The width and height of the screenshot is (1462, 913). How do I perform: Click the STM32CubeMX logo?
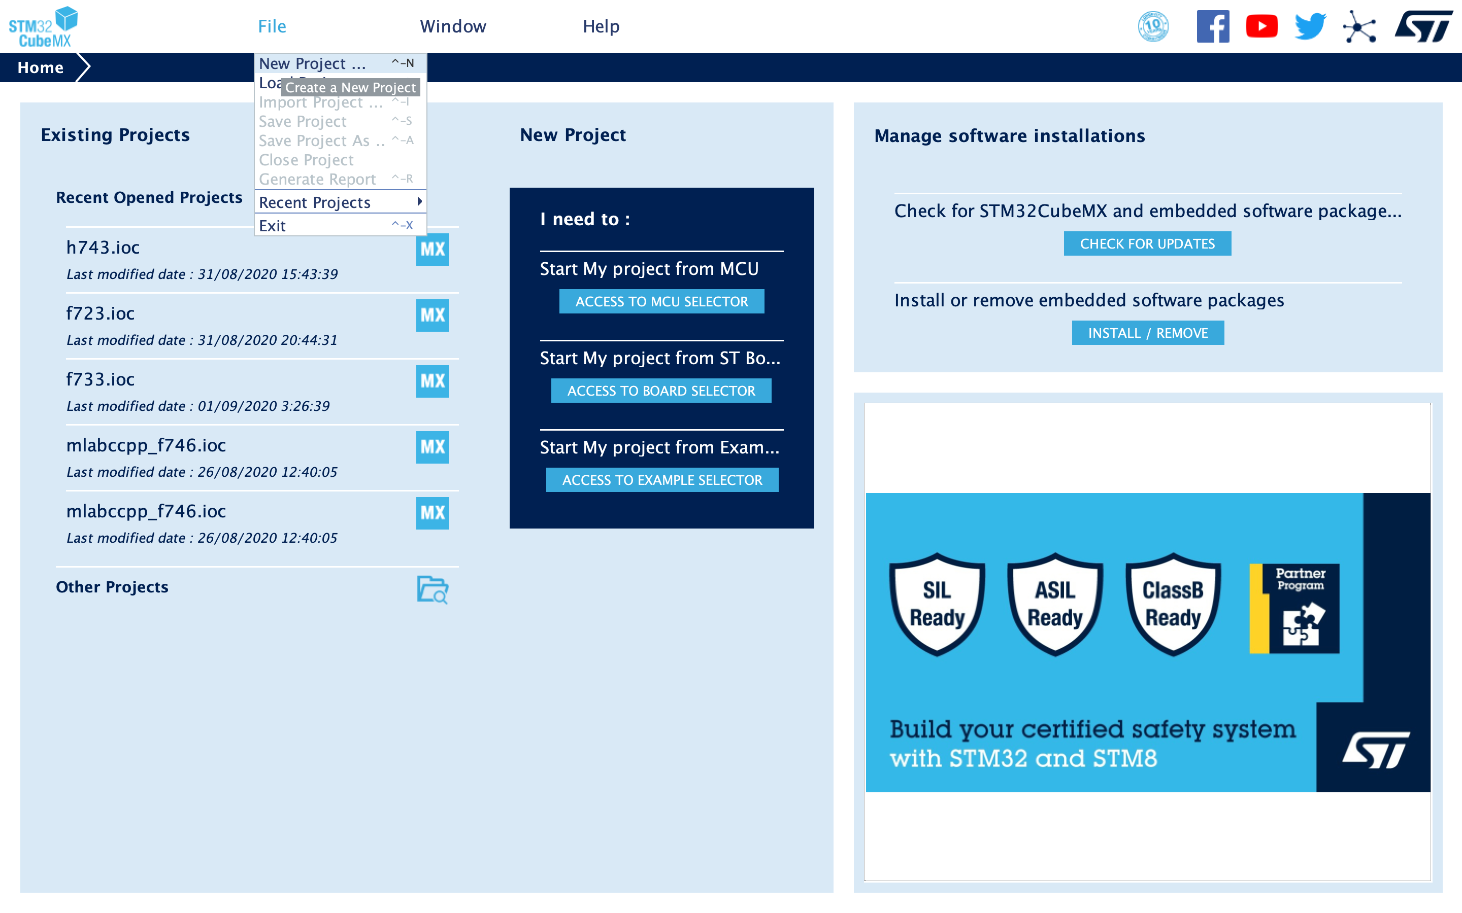(44, 26)
